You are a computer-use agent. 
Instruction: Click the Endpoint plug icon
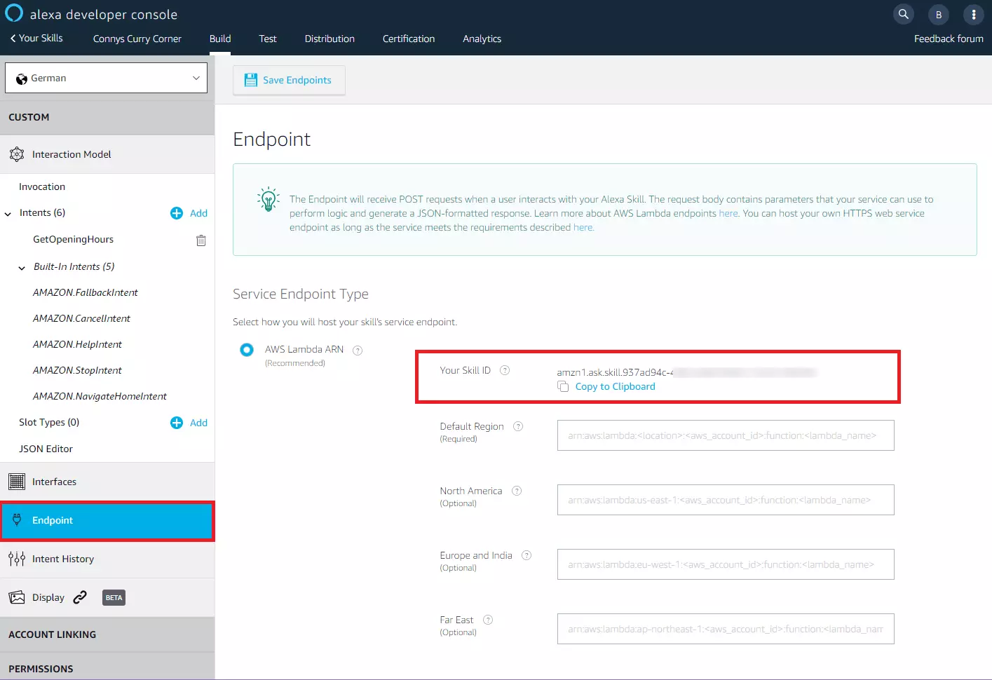tap(18, 519)
